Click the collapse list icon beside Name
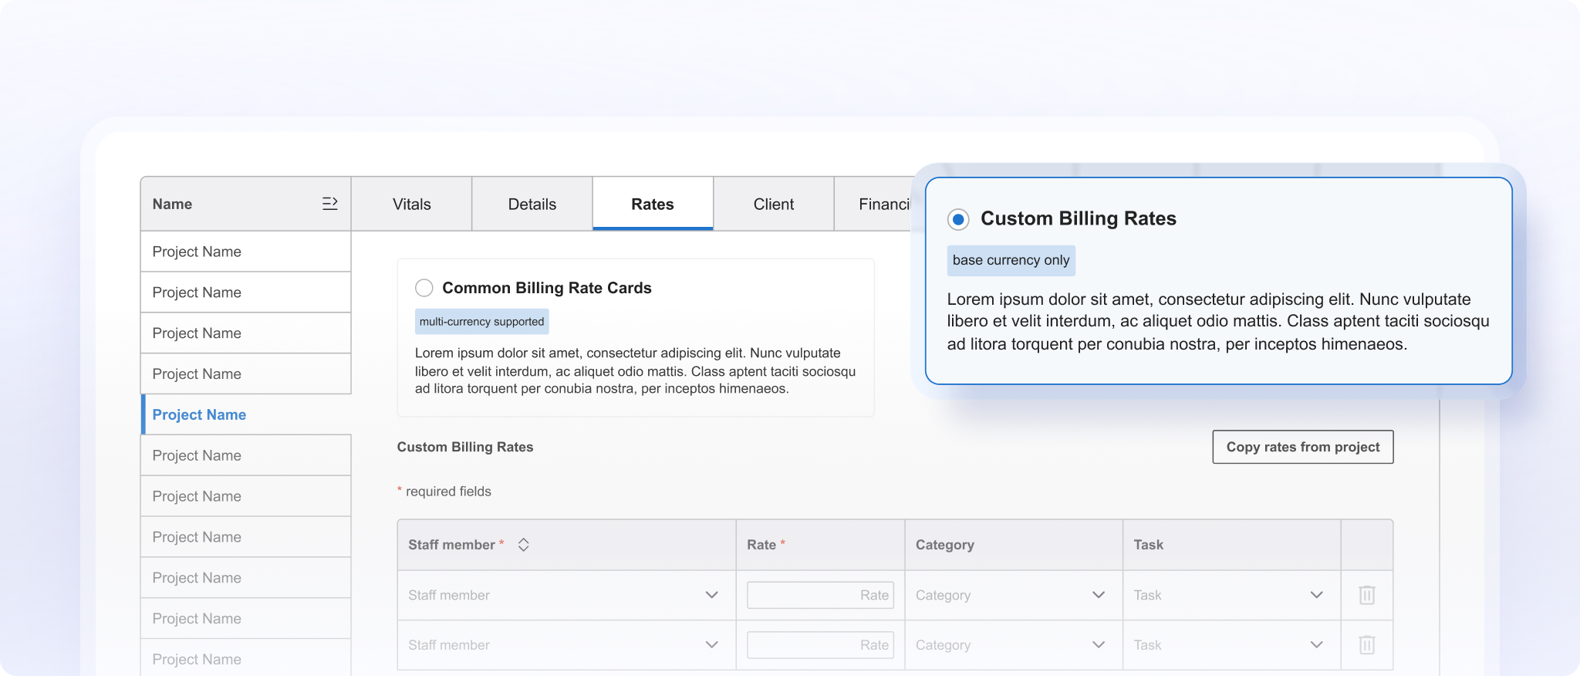The image size is (1580, 676). [329, 204]
